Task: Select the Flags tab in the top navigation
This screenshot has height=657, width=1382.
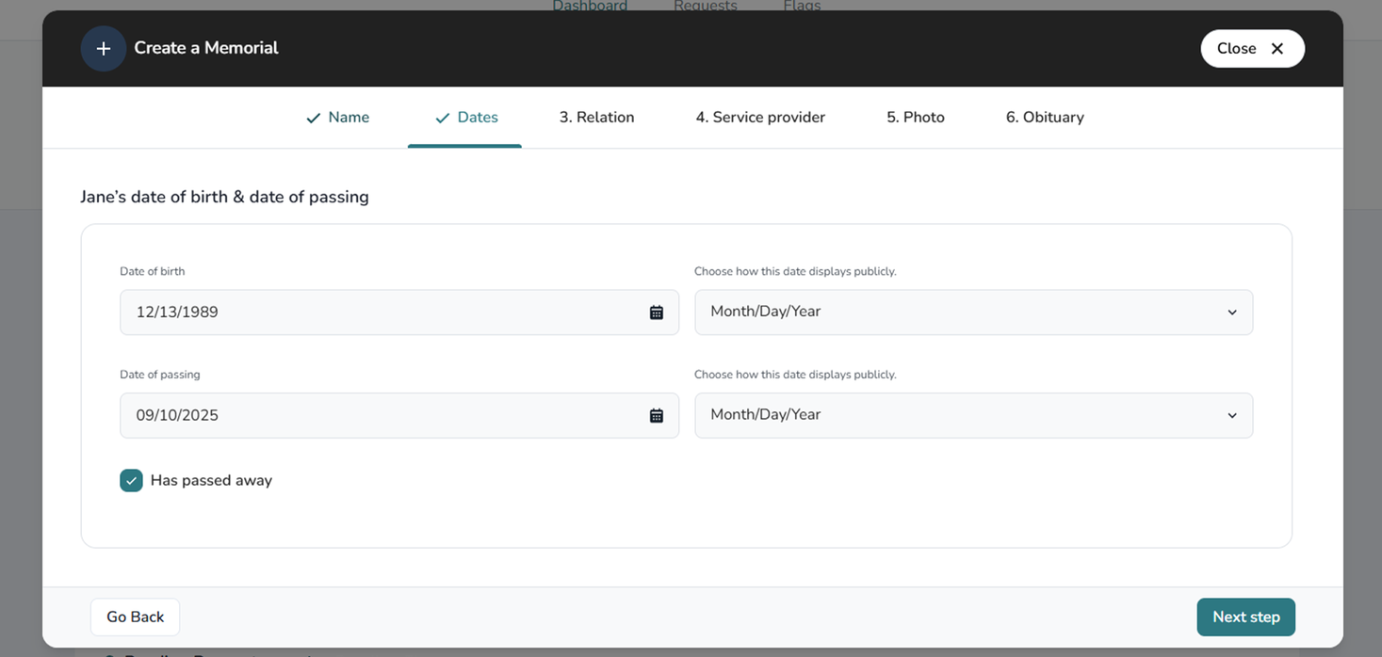Action: coord(802,6)
